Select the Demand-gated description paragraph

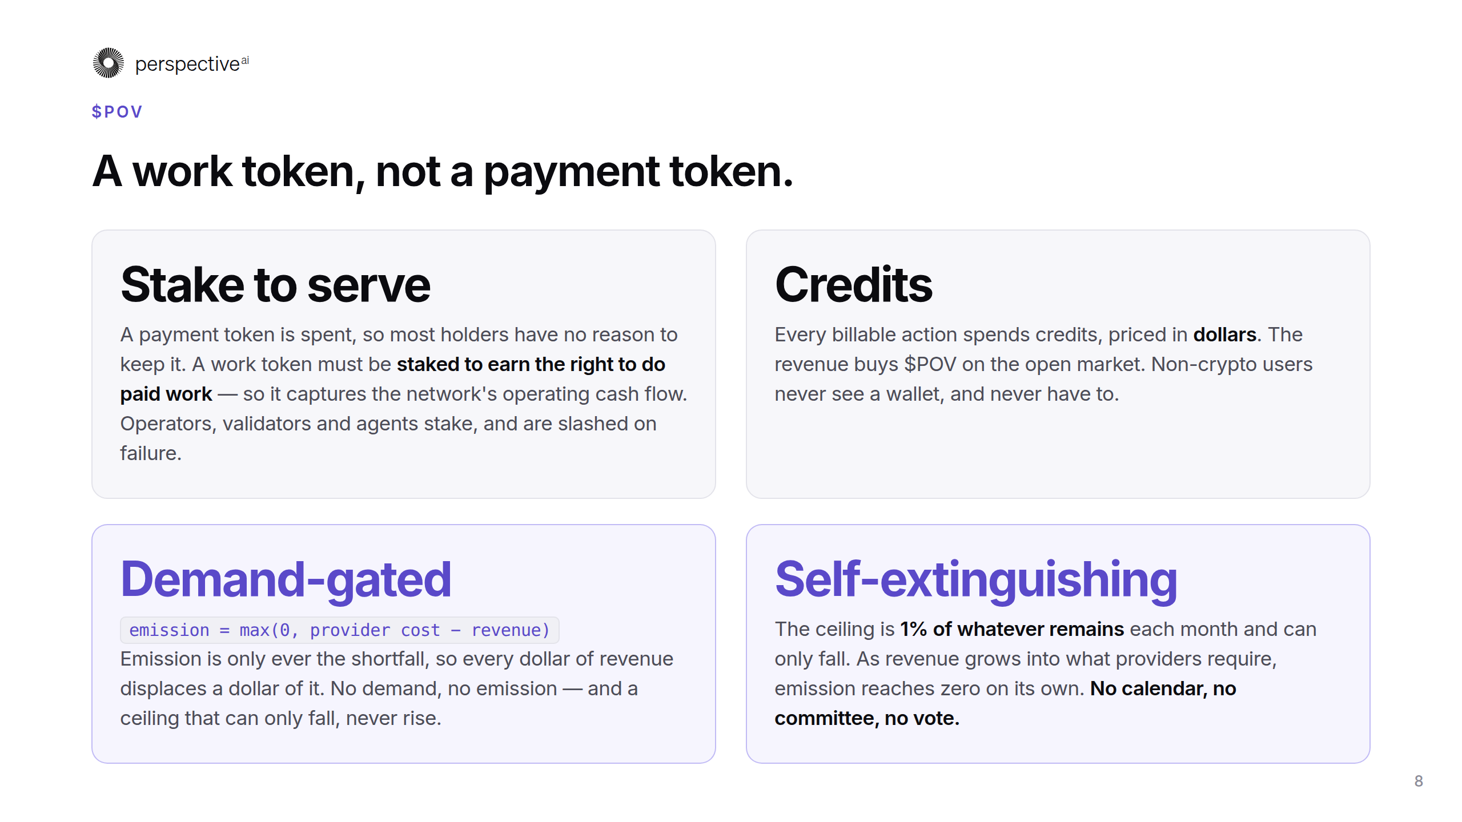pos(397,688)
